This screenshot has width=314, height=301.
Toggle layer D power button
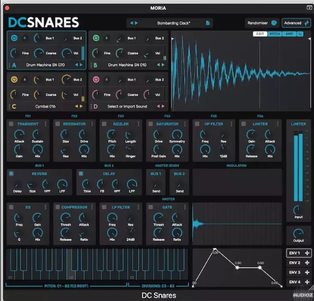(96, 80)
